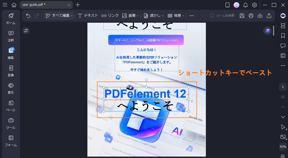
Task: Click the floating AI assistant icon
Action: click(283, 16)
